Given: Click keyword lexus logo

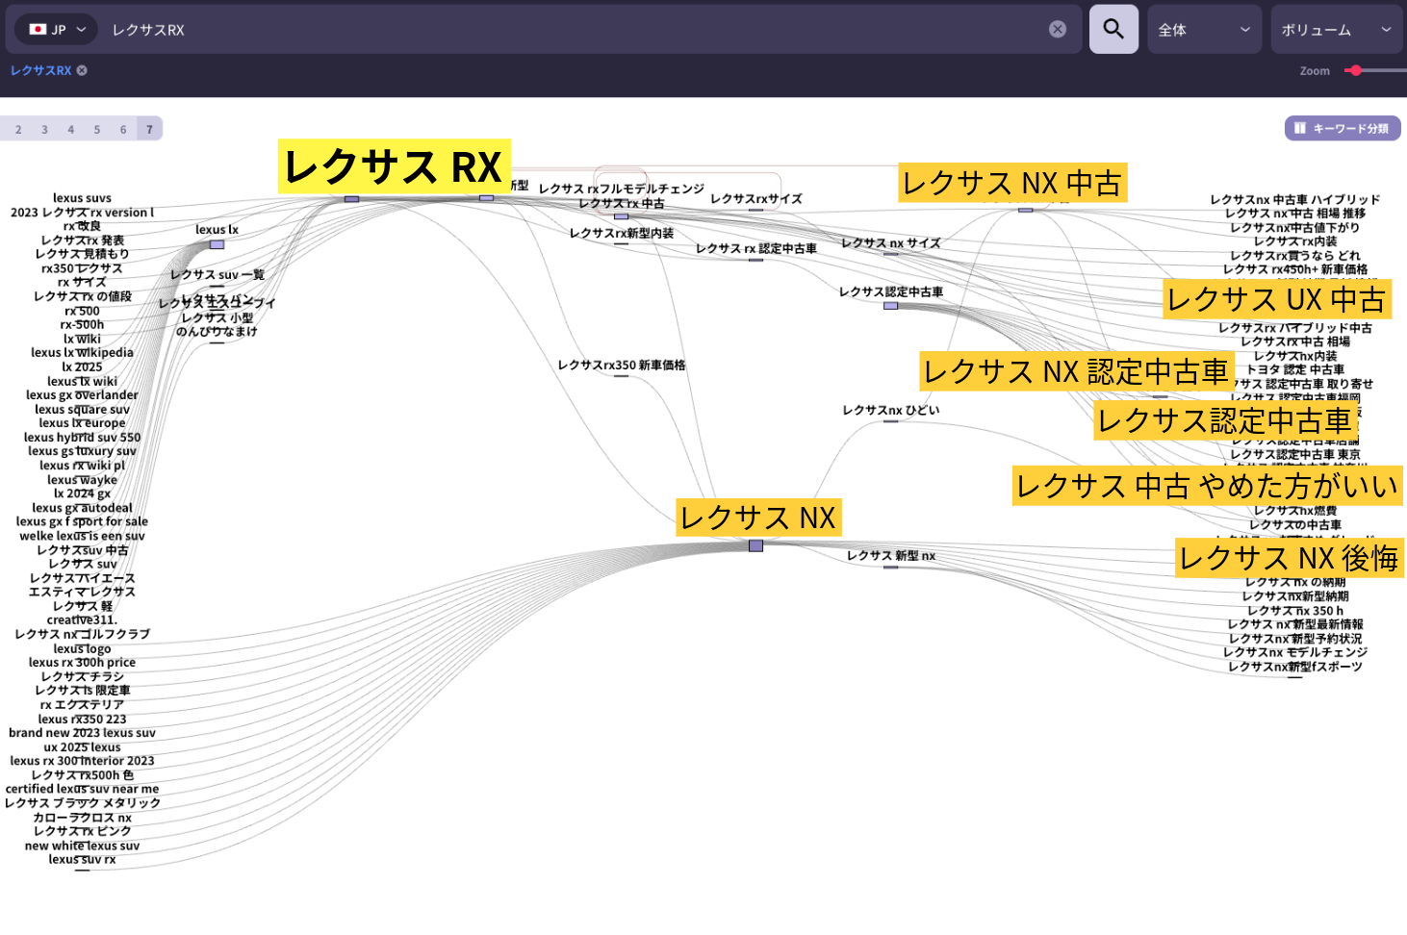Looking at the screenshot, I should (82, 649).
